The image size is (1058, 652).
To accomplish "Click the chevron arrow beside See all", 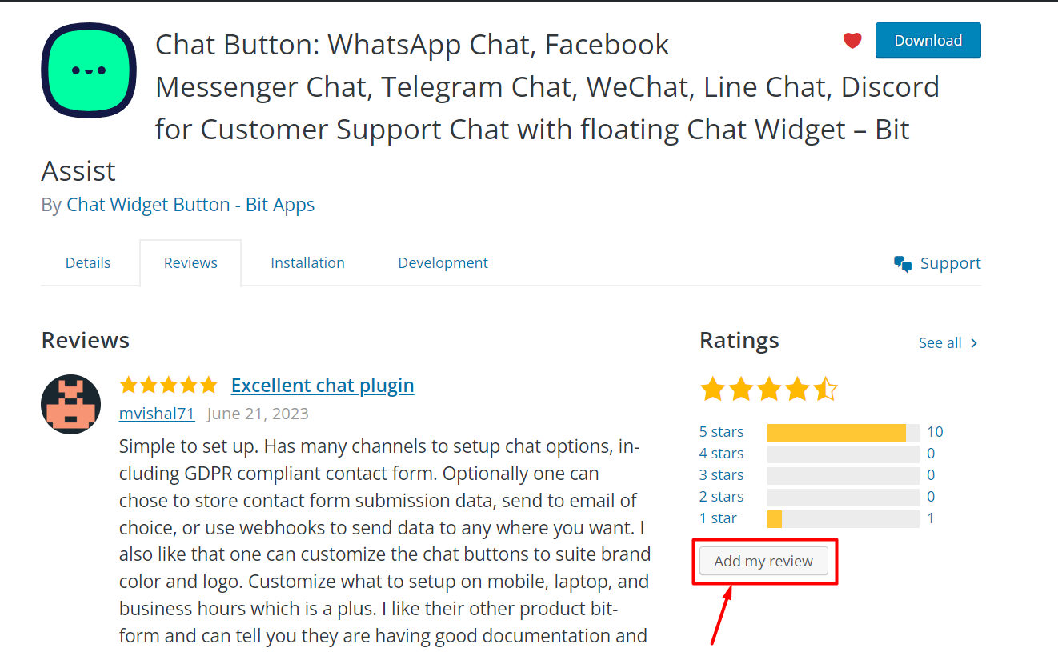I will [x=974, y=342].
